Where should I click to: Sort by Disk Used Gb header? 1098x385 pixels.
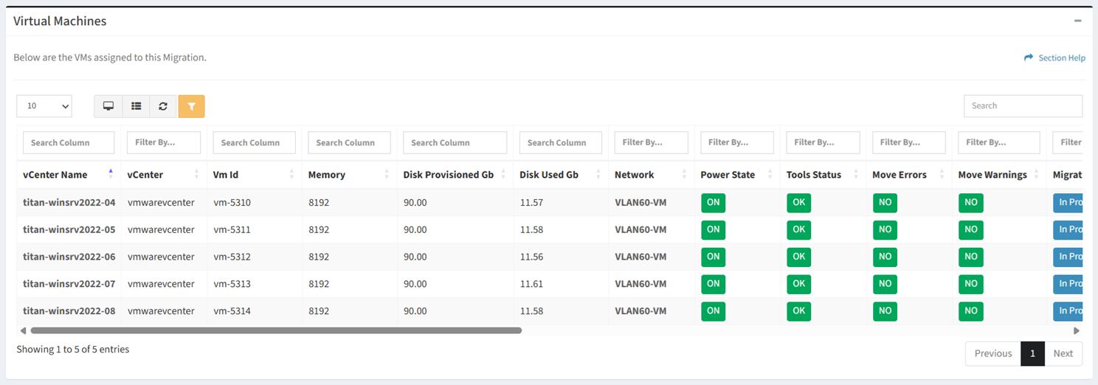(561, 175)
